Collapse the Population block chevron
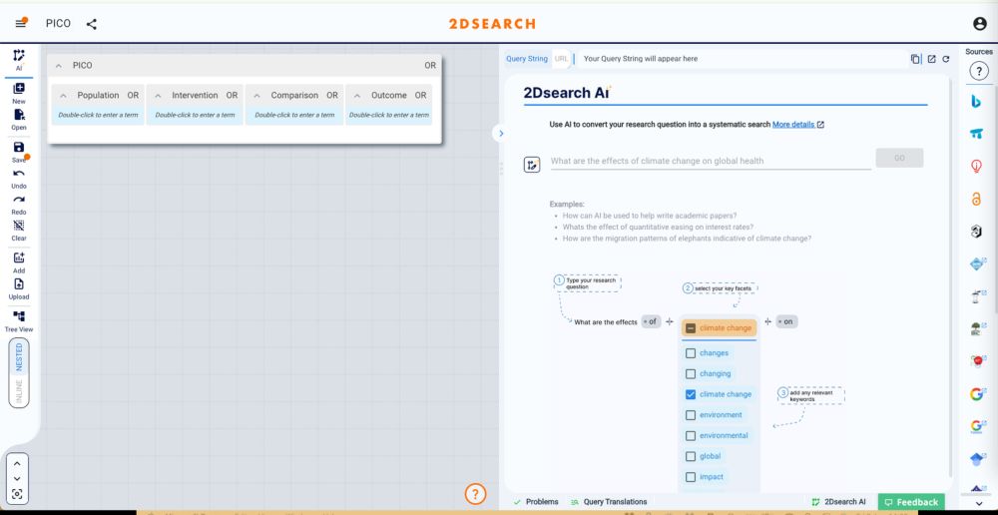Viewport: 998px width, 515px height. (x=63, y=96)
